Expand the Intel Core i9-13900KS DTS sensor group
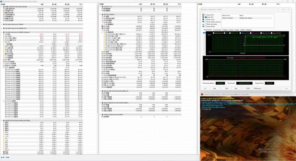Viewport: 296px width, 161px height. [1, 28]
